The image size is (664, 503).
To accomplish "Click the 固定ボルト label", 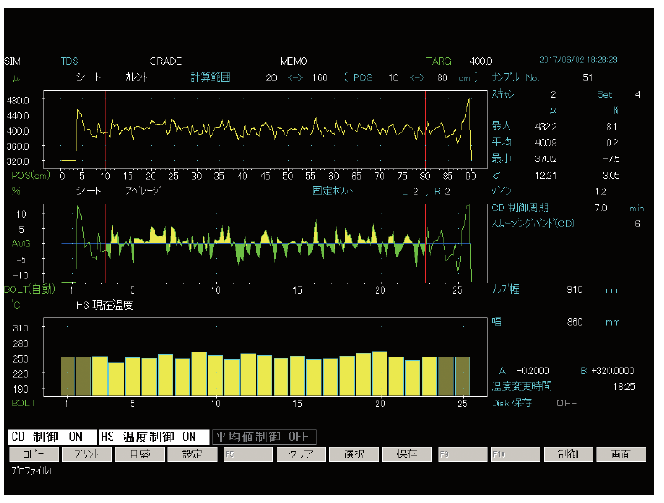I will (333, 191).
